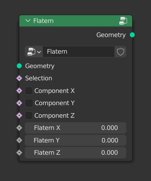Click the Geometry output socket
151x181 pixels.
[x=132, y=35]
